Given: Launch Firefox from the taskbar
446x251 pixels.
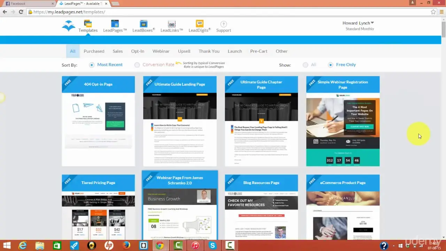Looking at the screenshot, I should (126, 245).
